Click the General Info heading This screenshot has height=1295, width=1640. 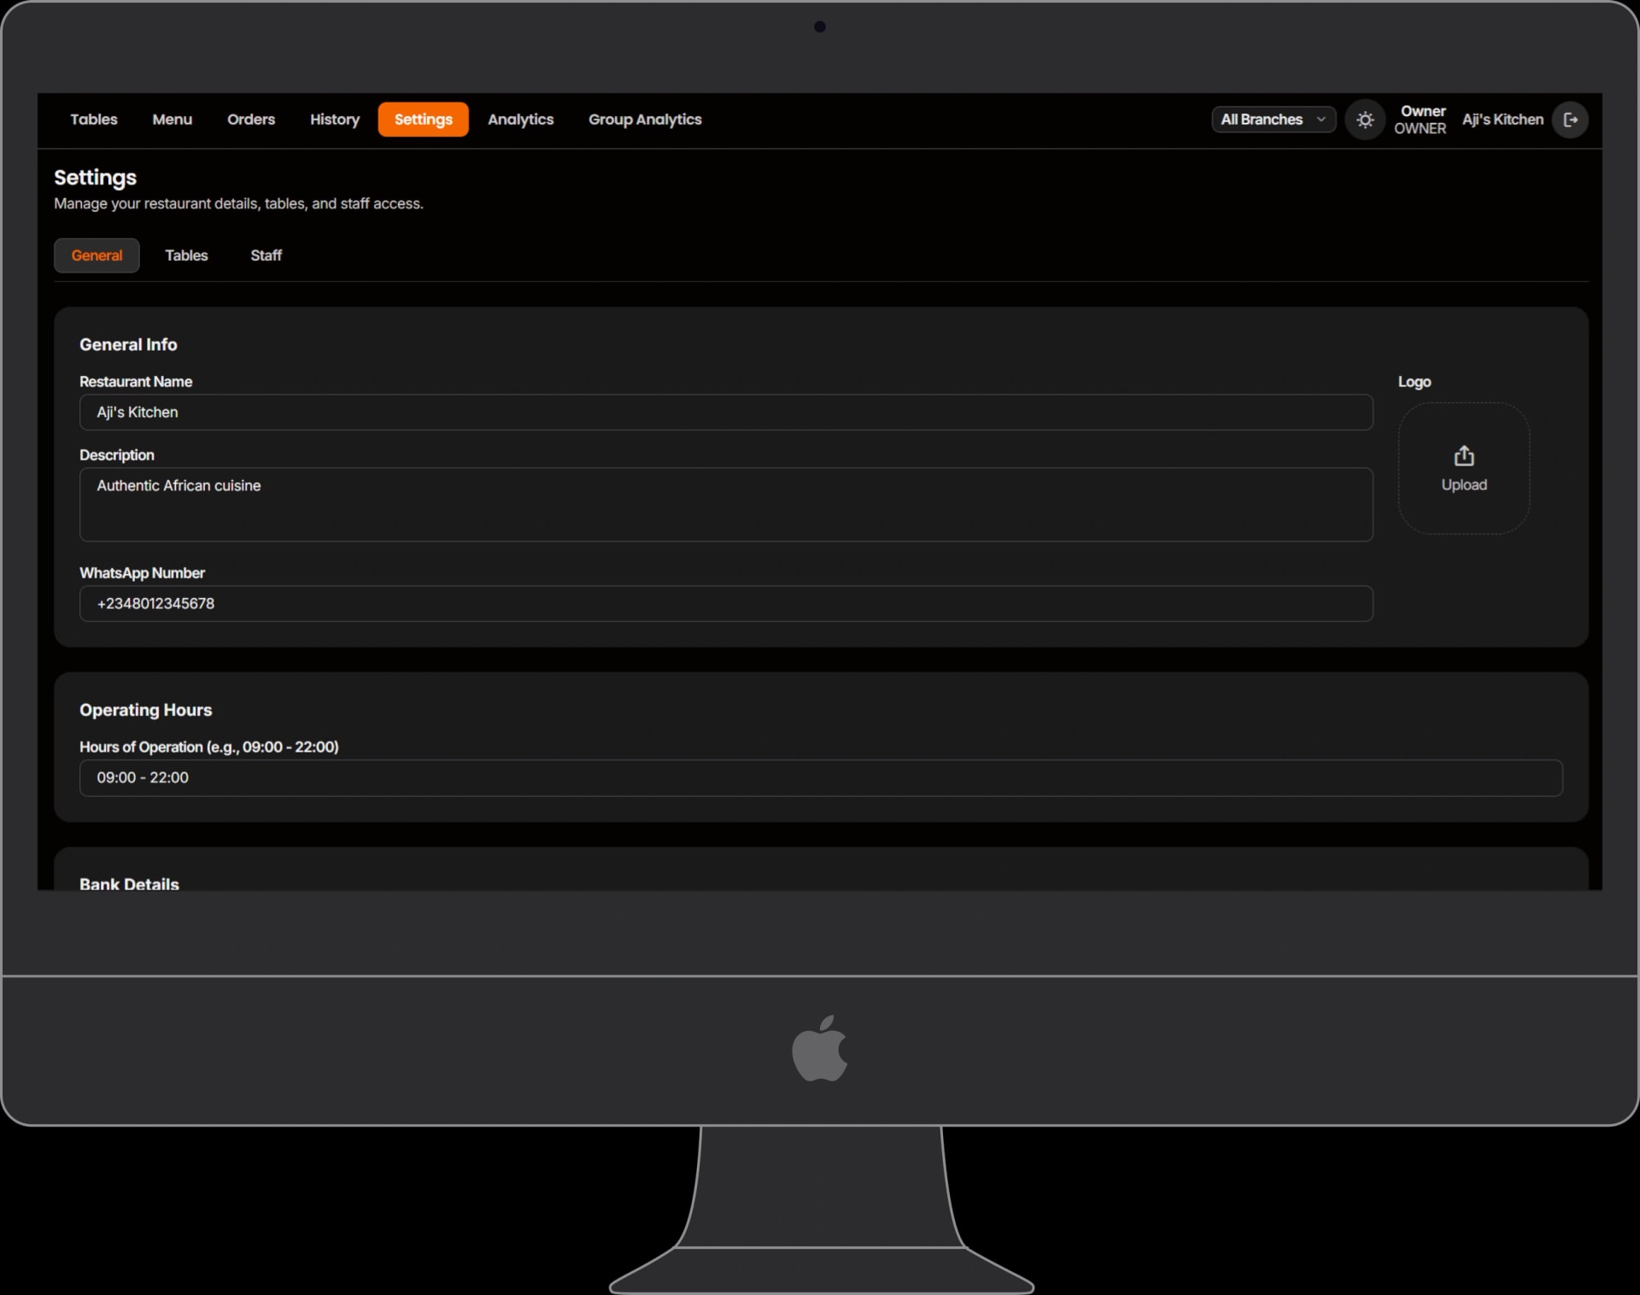pos(128,345)
